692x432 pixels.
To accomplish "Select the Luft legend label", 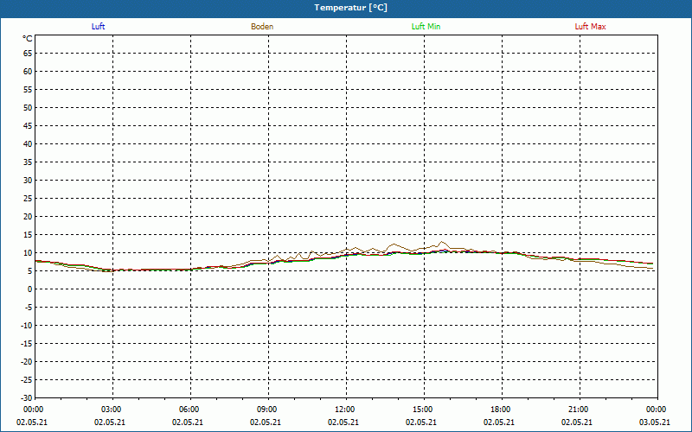I will [x=98, y=27].
